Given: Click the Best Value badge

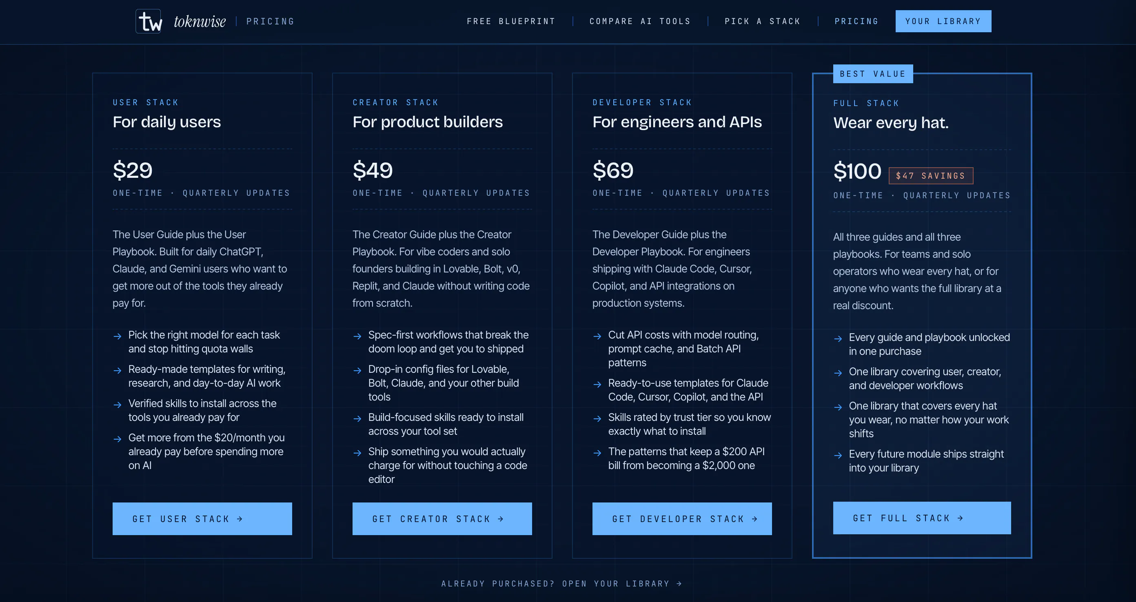Looking at the screenshot, I should coord(873,74).
